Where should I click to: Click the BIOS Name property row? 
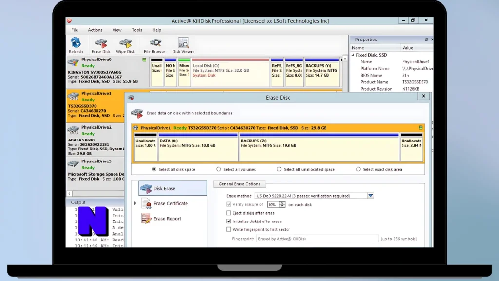392,76
